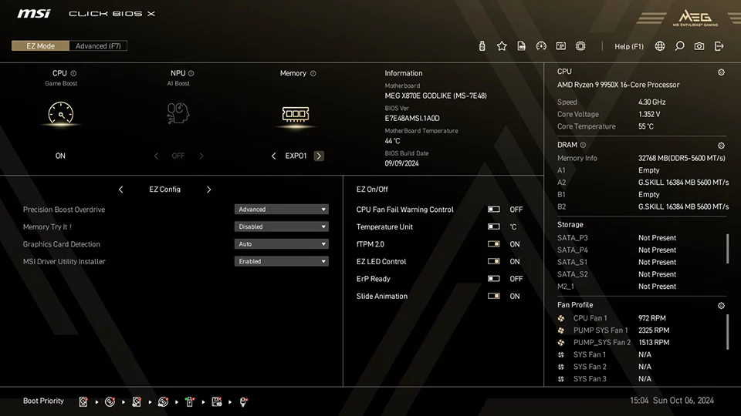This screenshot has width=741, height=416.
Task: Open MSI Driver Utility Installer dropdown
Action: (x=281, y=261)
